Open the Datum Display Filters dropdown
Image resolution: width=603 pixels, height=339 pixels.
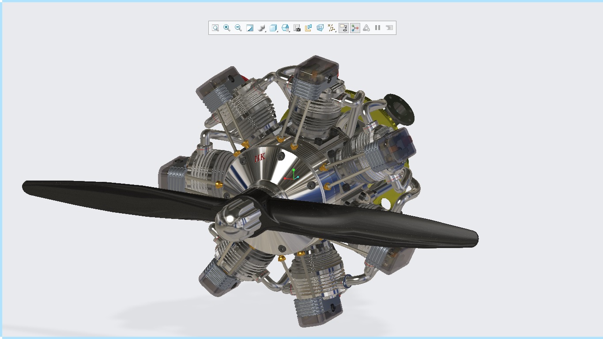pyautogui.click(x=332, y=28)
